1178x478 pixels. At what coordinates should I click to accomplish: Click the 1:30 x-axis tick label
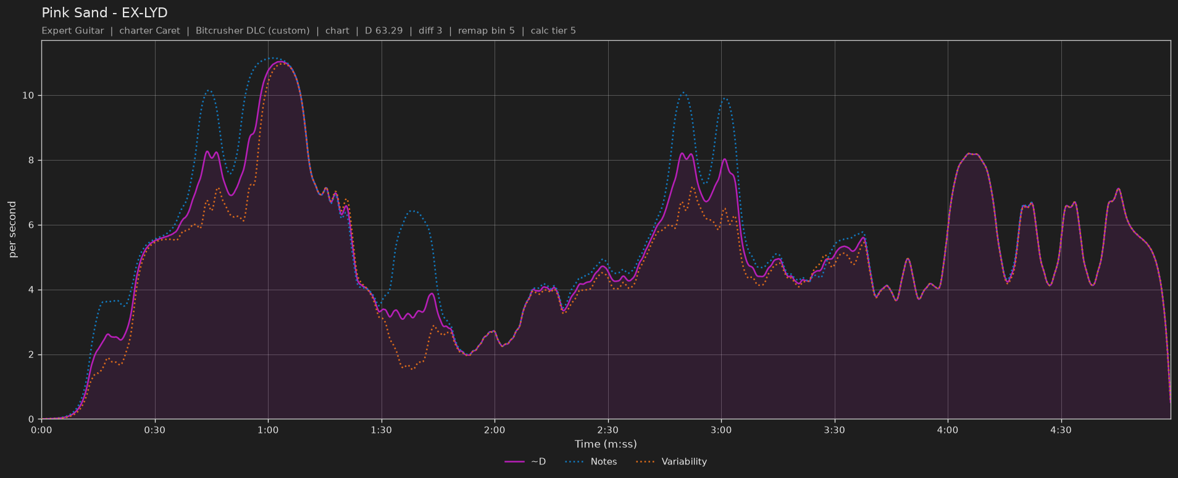click(x=382, y=430)
